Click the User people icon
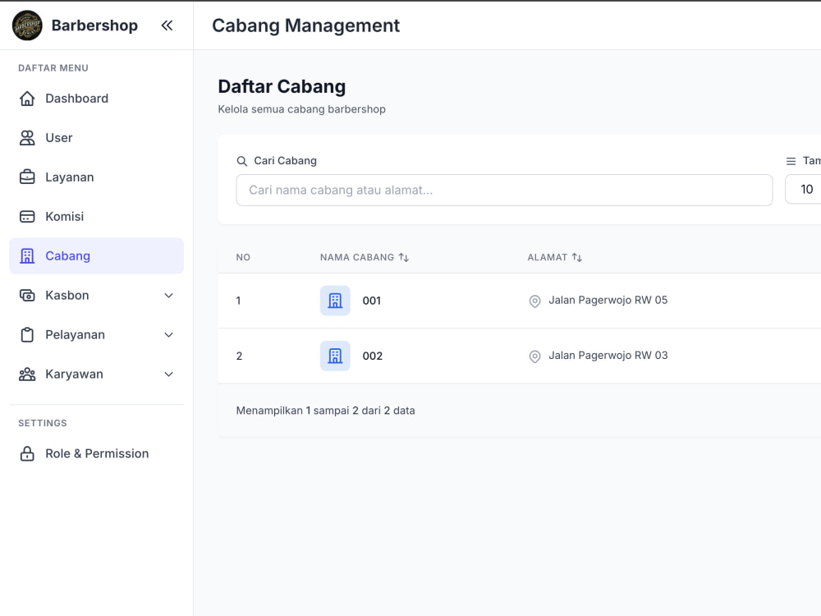 coord(27,138)
